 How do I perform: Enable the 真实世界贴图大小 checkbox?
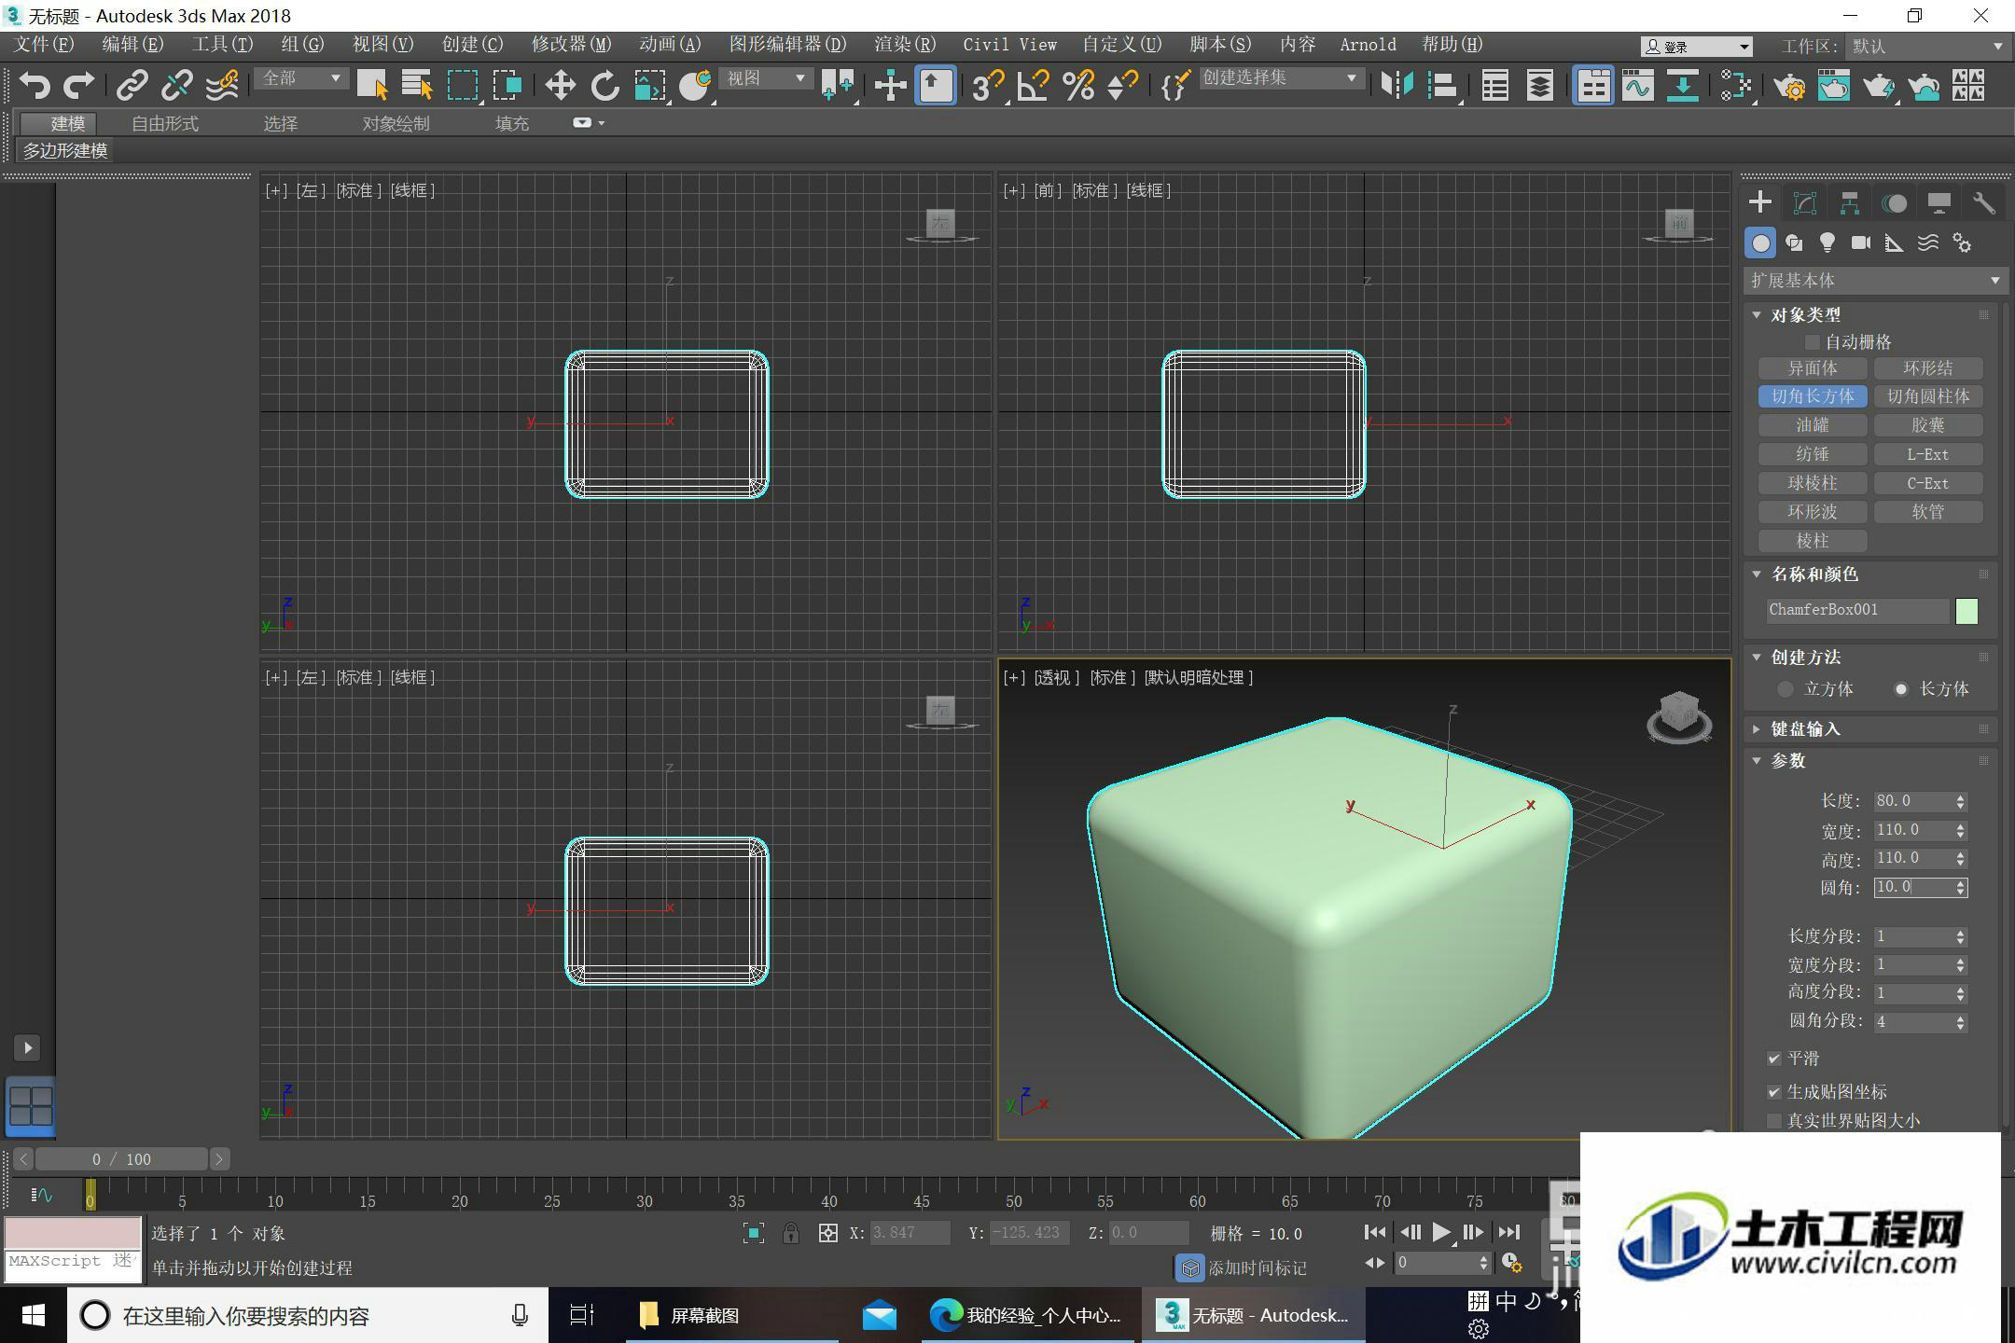click(x=1774, y=1120)
